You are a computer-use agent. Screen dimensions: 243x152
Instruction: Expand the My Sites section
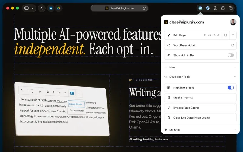pos(200,130)
